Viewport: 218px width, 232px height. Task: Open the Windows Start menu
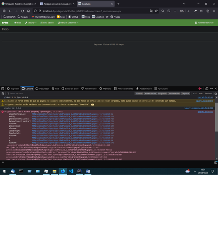[4, 171]
